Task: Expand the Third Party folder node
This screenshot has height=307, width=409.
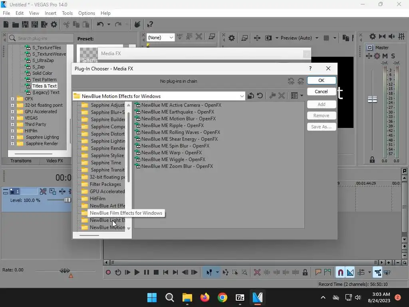Action: point(12,124)
